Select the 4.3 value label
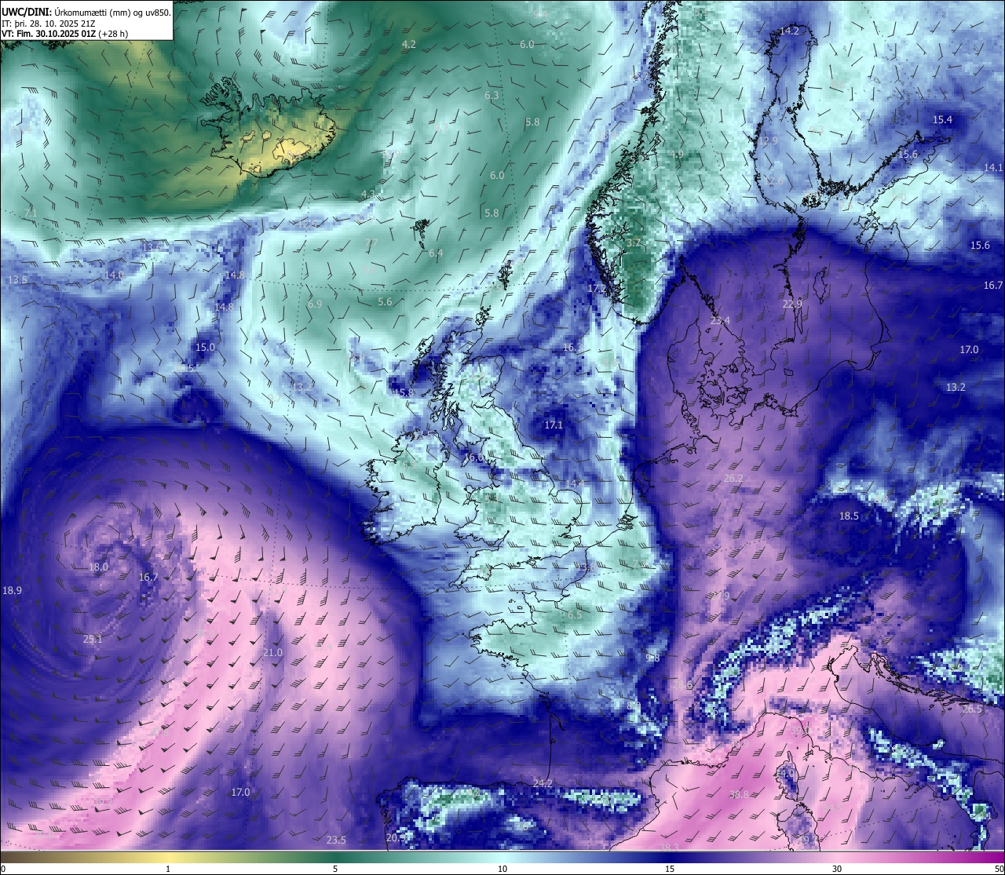 coord(368,194)
